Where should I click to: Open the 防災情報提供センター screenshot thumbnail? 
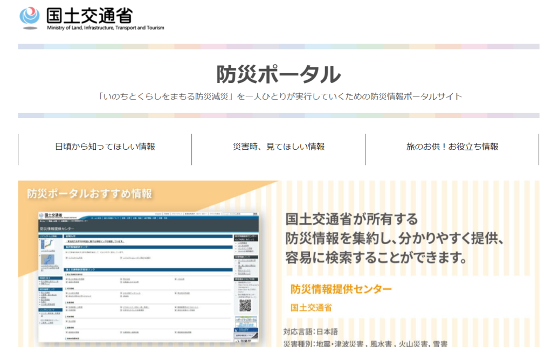click(149, 277)
